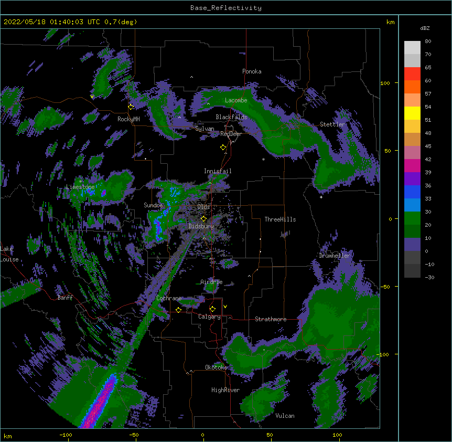This screenshot has width=452, height=442.
Task: Click the -100 tick on the bottom axis
Action: pos(66,435)
